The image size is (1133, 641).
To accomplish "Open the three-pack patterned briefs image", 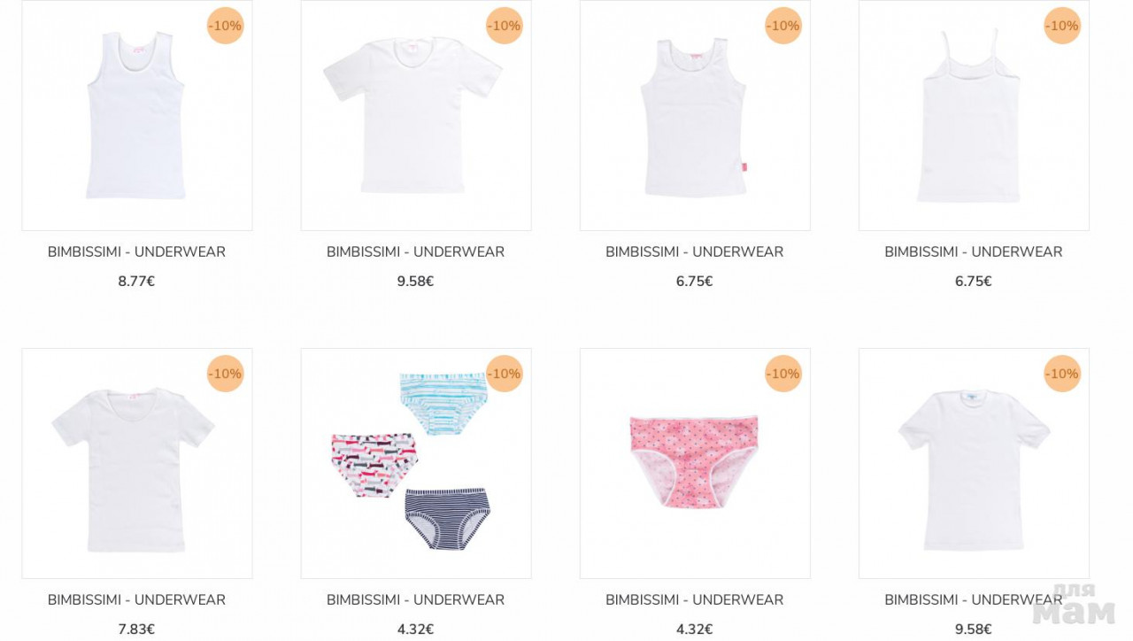I will point(416,463).
